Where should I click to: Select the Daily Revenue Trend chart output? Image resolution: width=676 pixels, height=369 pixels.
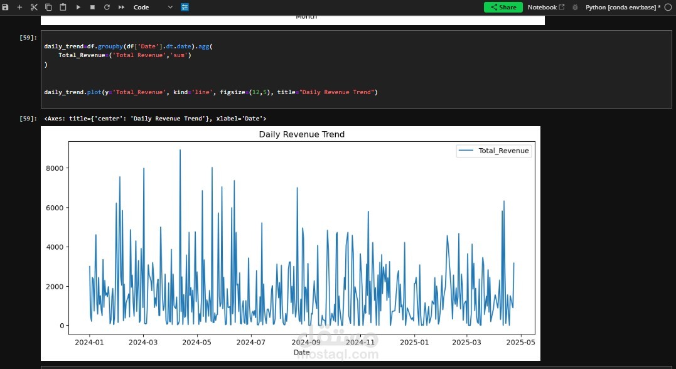click(x=291, y=243)
